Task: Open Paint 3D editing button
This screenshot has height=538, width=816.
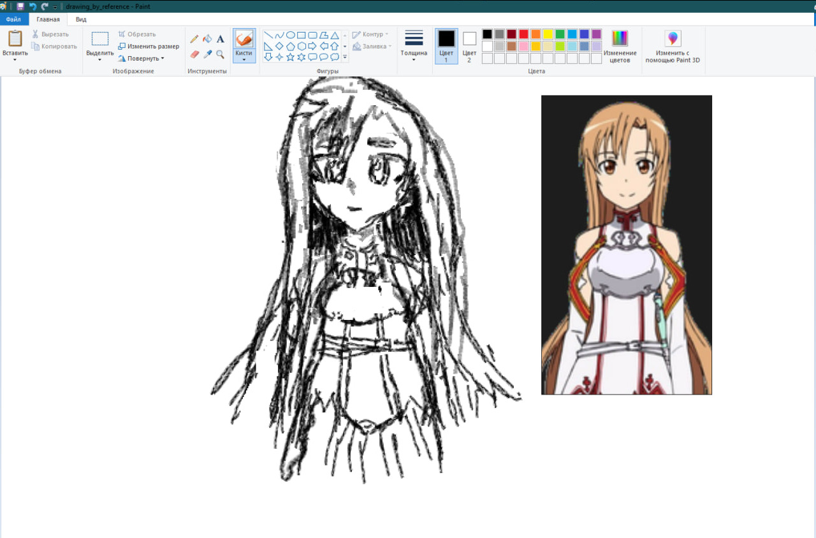Action: [x=673, y=47]
